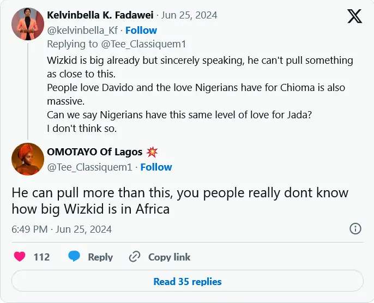Click the @Tee_Classiquem1 handle under OMOTAYO

[x=89, y=167]
